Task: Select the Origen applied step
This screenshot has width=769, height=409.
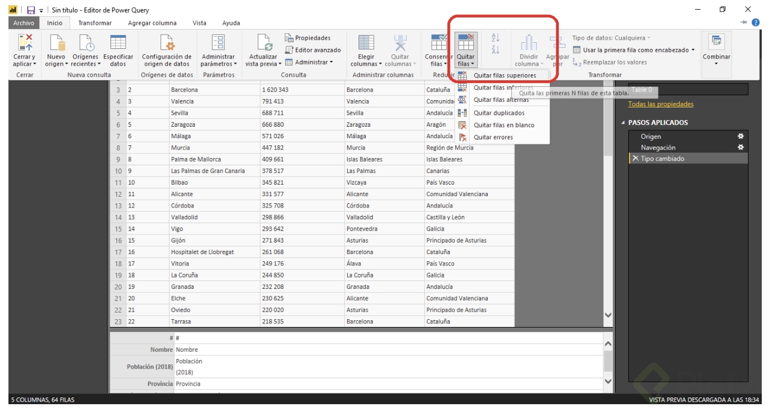Action: click(688, 136)
